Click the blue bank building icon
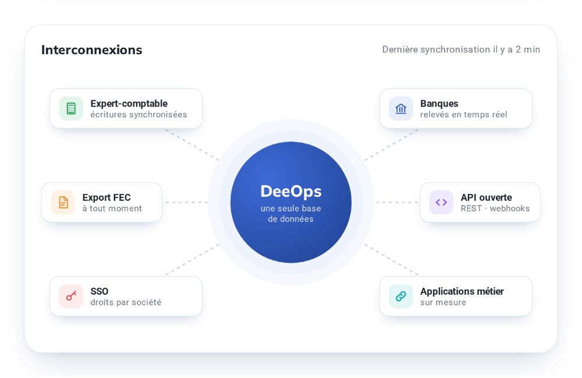This screenshot has height=378, width=582. [401, 108]
